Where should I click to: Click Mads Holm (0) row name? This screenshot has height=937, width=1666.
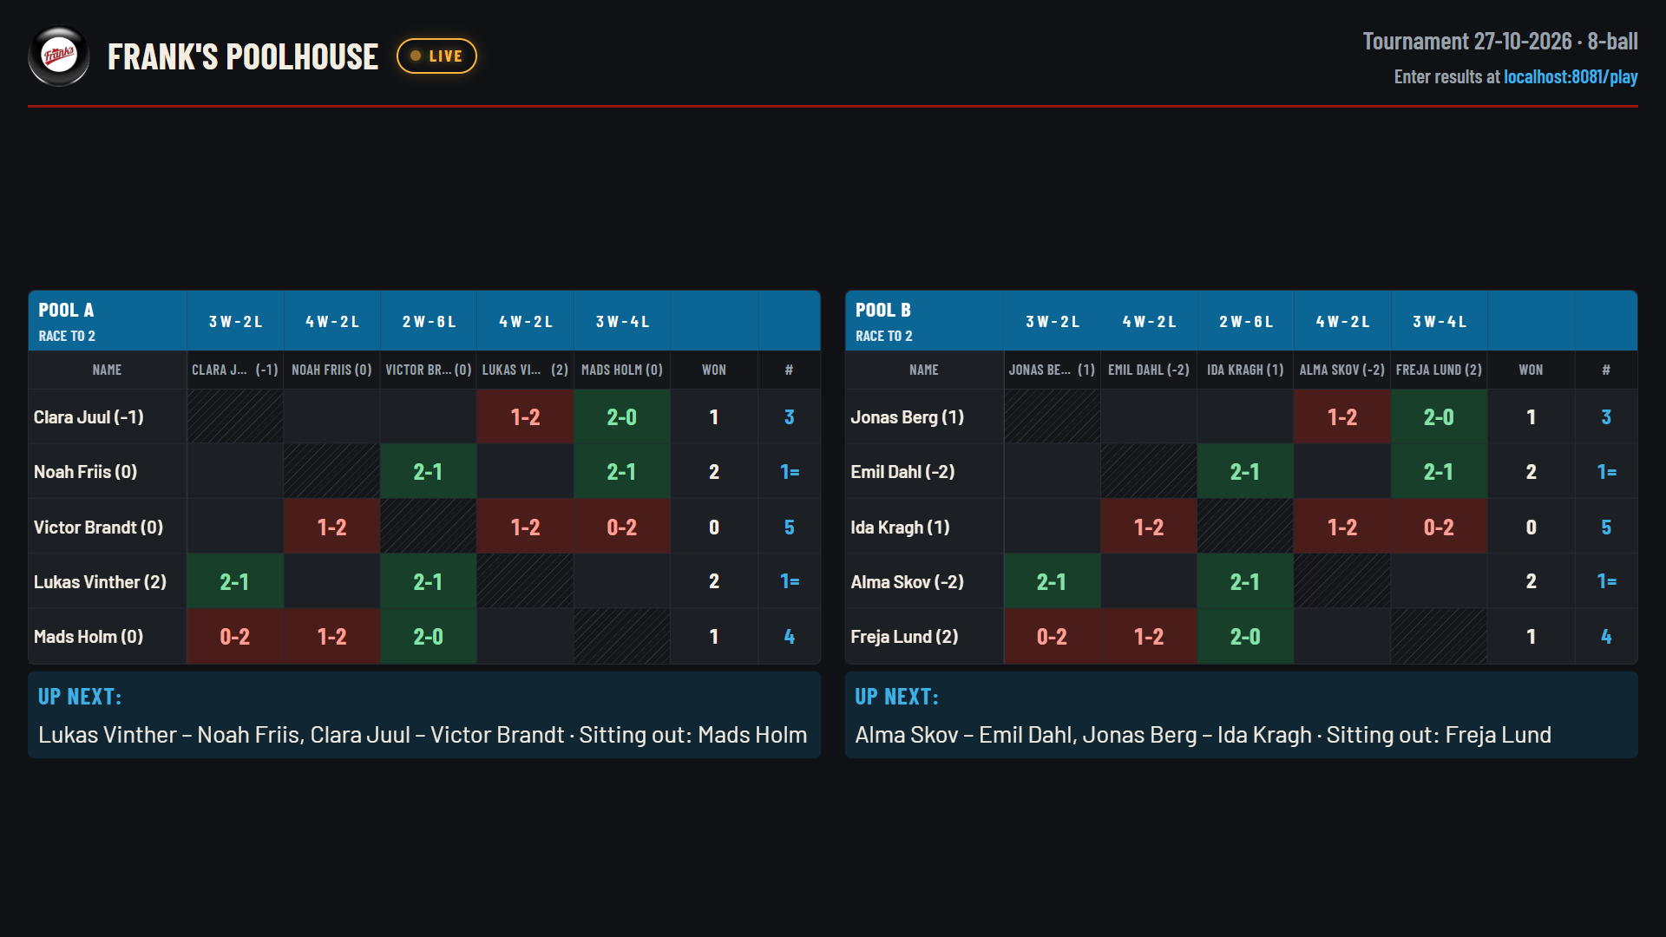tap(89, 637)
